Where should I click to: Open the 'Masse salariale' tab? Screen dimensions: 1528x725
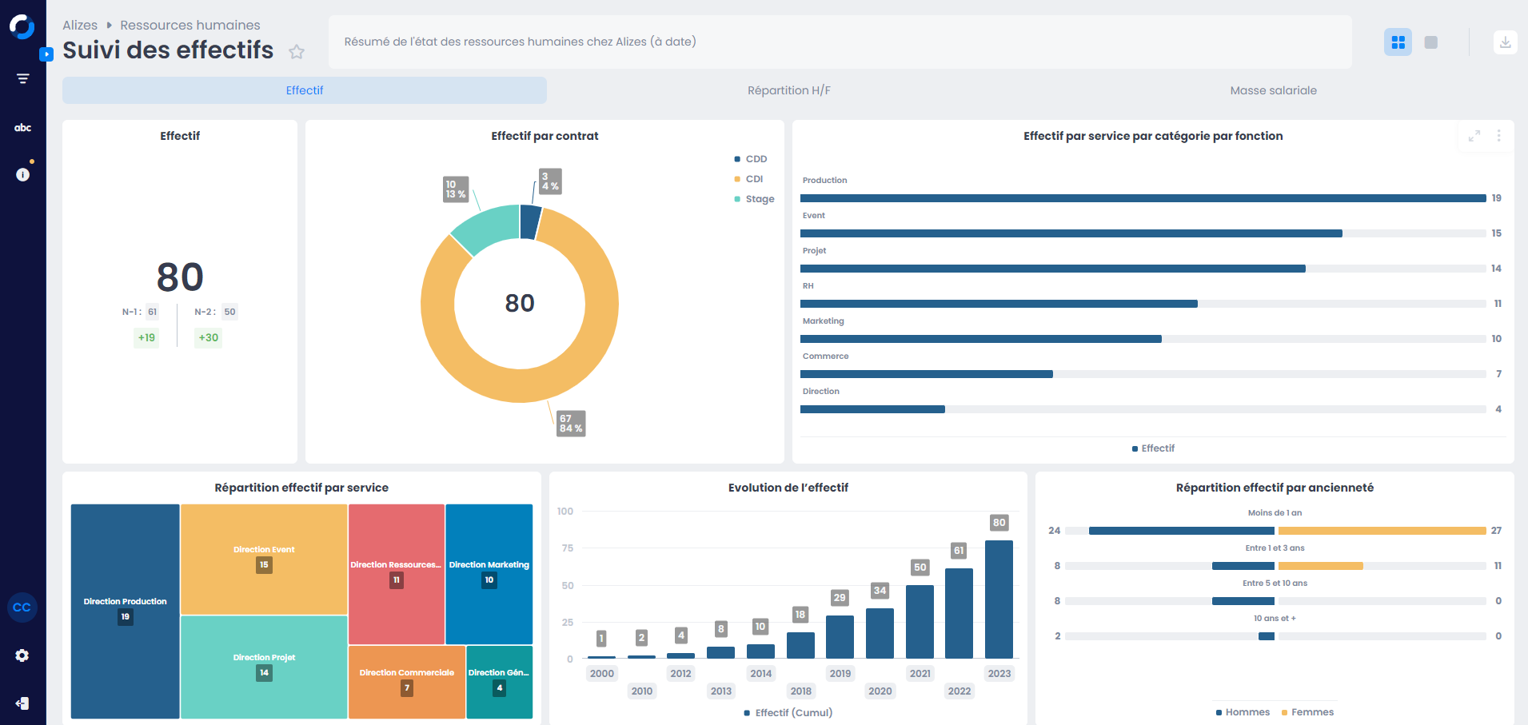click(x=1273, y=90)
